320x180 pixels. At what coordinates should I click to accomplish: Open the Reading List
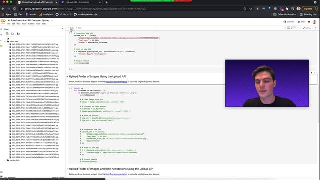click(308, 14)
